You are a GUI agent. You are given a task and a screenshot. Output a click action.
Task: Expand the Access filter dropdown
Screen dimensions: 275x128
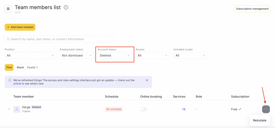pyautogui.click(x=153, y=55)
